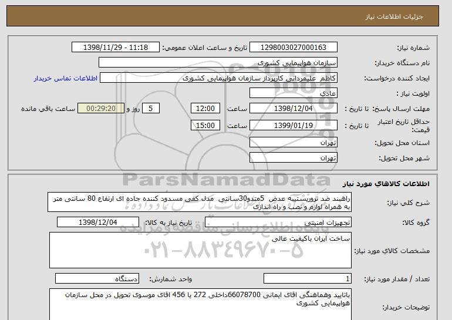Viewport: 452px width, 320px height.
Task: Click the label مشخصات کالای مورد نیاز
Action: 392,251
